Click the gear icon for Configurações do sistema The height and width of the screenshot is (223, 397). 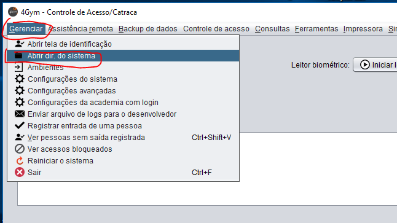point(20,79)
